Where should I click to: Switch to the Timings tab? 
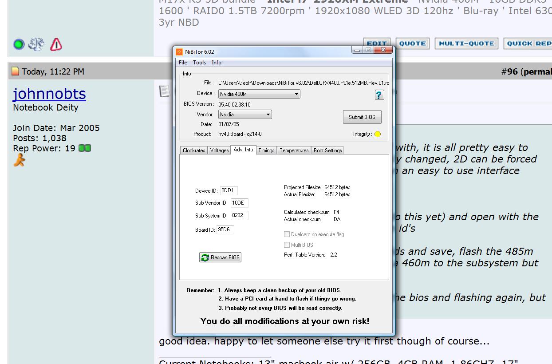coord(266,150)
